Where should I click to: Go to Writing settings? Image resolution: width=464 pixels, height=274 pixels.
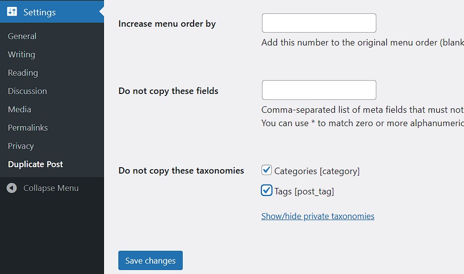[21, 54]
